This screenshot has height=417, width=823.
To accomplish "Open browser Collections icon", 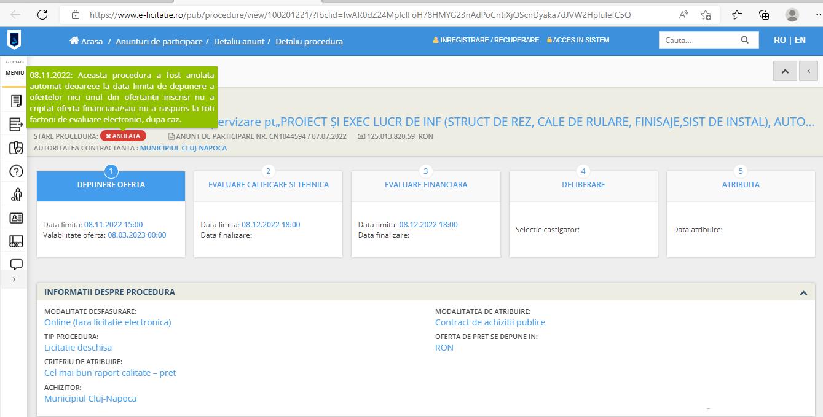I will tap(764, 15).
